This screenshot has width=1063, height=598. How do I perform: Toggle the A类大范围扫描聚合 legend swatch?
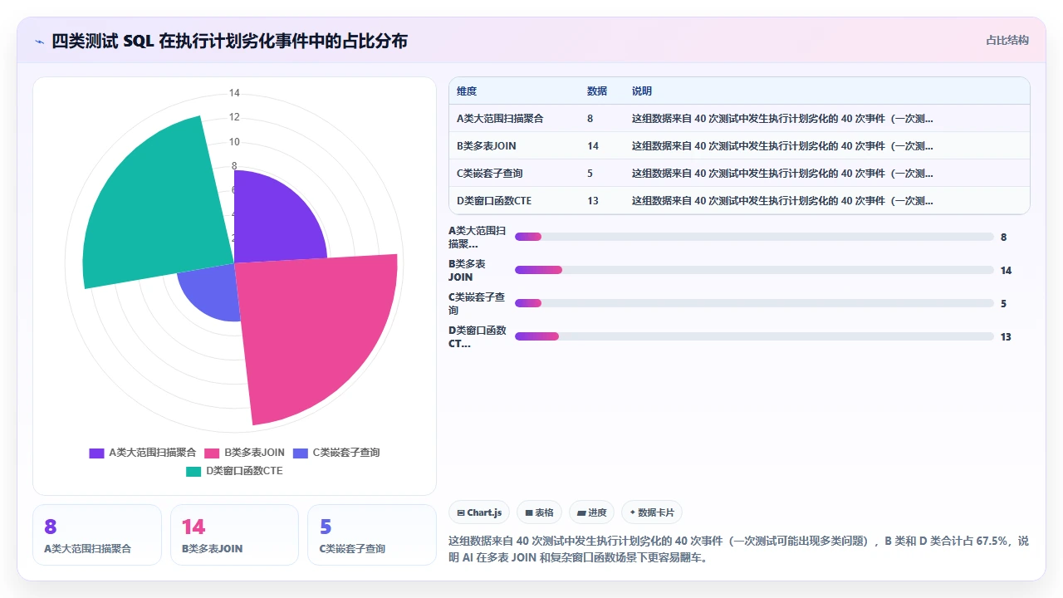[97, 453]
